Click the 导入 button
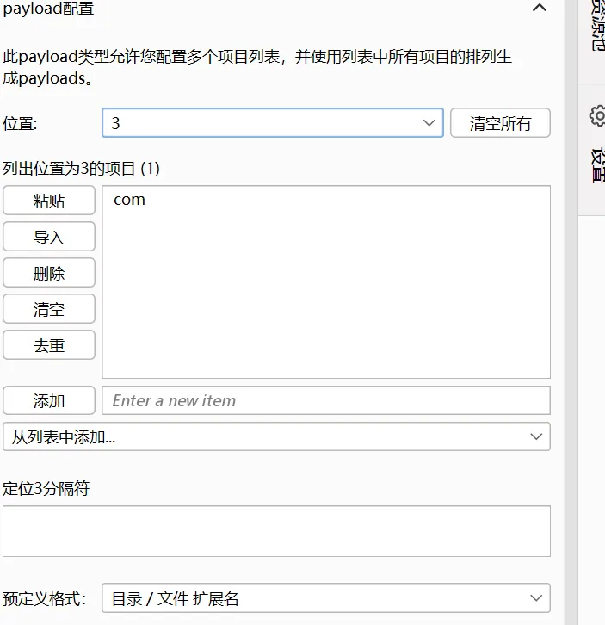 (49, 238)
